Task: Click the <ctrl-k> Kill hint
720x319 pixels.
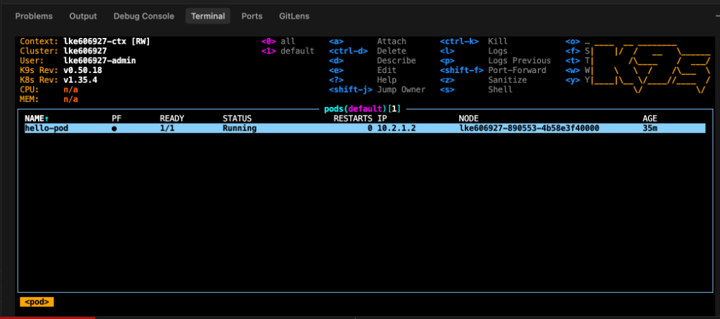Action: 474,41
